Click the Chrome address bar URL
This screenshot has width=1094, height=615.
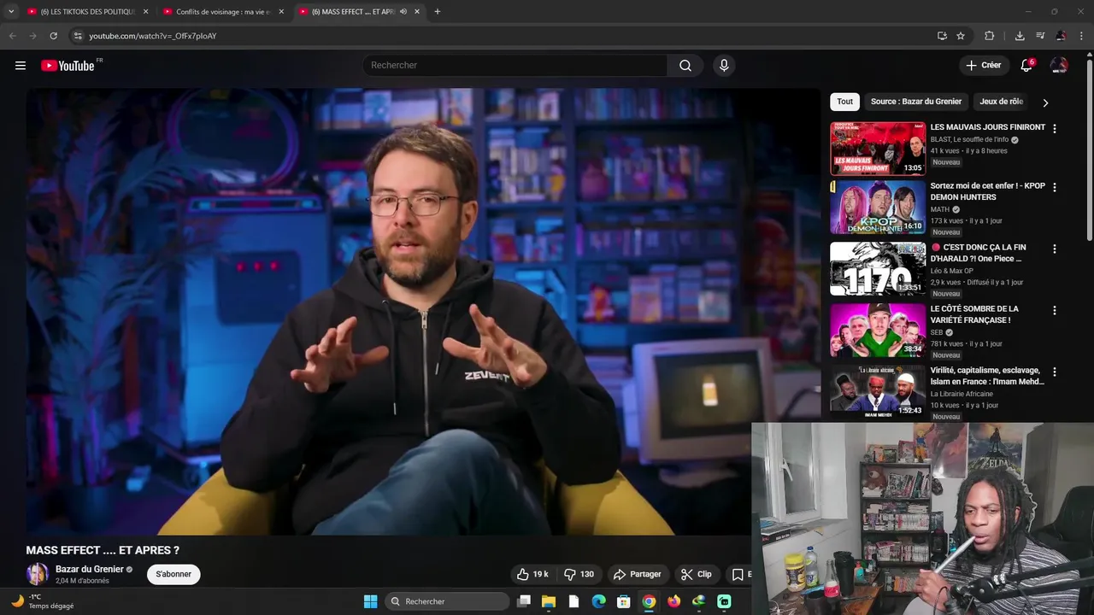click(x=153, y=36)
